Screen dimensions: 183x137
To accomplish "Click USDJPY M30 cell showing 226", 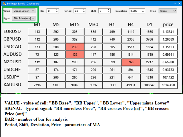I will 93,77.
